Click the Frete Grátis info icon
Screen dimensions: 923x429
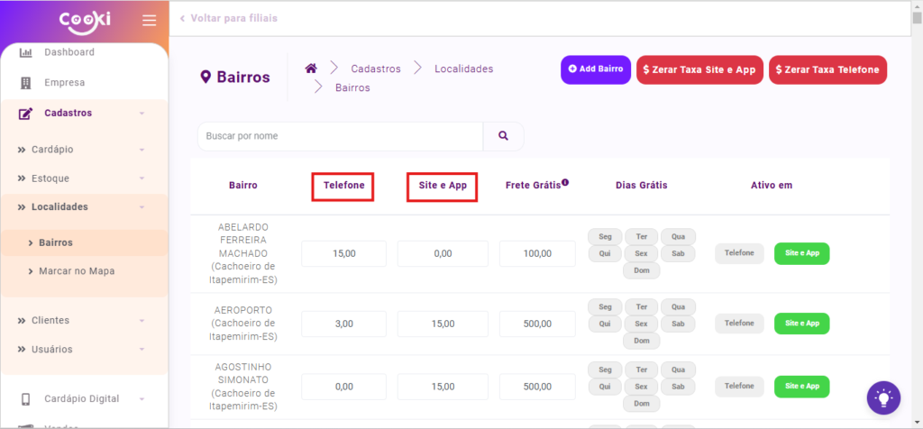pyautogui.click(x=565, y=183)
